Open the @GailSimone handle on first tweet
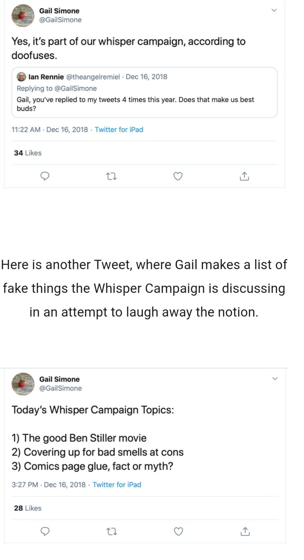This screenshot has height=560, width=304. coord(60,20)
